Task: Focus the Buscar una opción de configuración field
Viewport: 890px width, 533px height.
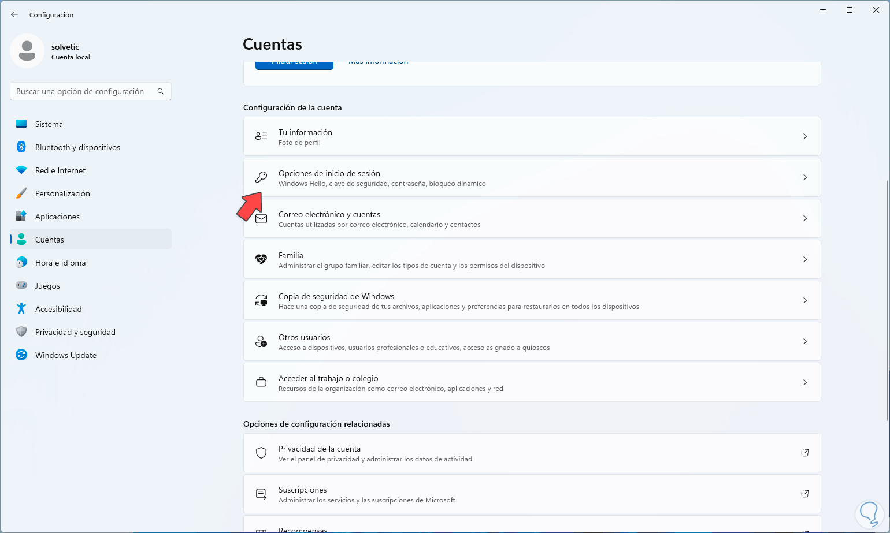Action: point(81,91)
